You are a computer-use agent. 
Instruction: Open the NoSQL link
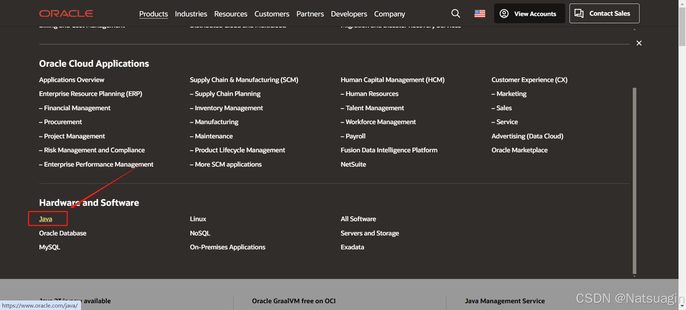(200, 233)
